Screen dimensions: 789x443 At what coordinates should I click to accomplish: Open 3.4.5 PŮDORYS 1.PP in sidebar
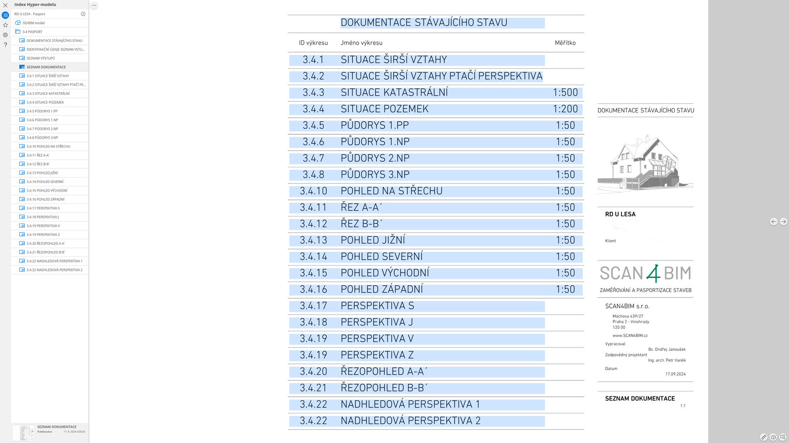click(42, 111)
